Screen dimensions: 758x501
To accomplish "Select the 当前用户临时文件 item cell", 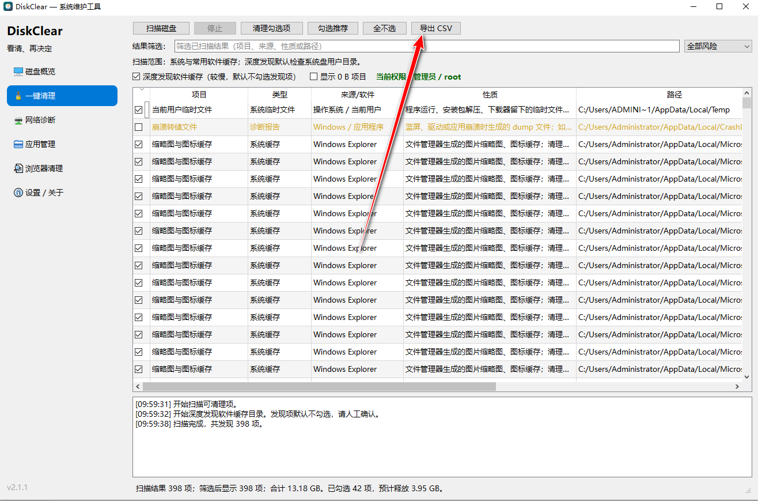I will coord(199,110).
